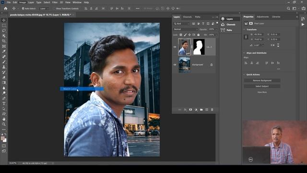The width and height of the screenshot is (307, 173).
Task: Delete layer with trash icon
Action: 212,110
